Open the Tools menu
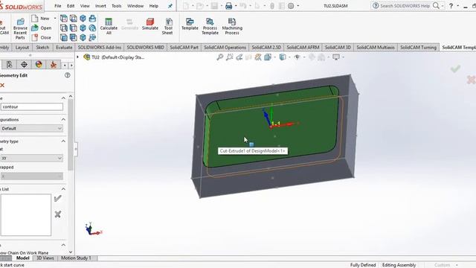The height and width of the screenshot is (268, 476). click(x=117, y=6)
